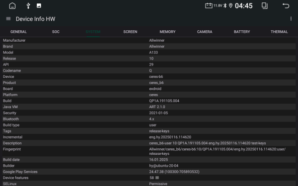Select the Manufacturer row label
This screenshot has height=186, width=298.
[x=14, y=40]
